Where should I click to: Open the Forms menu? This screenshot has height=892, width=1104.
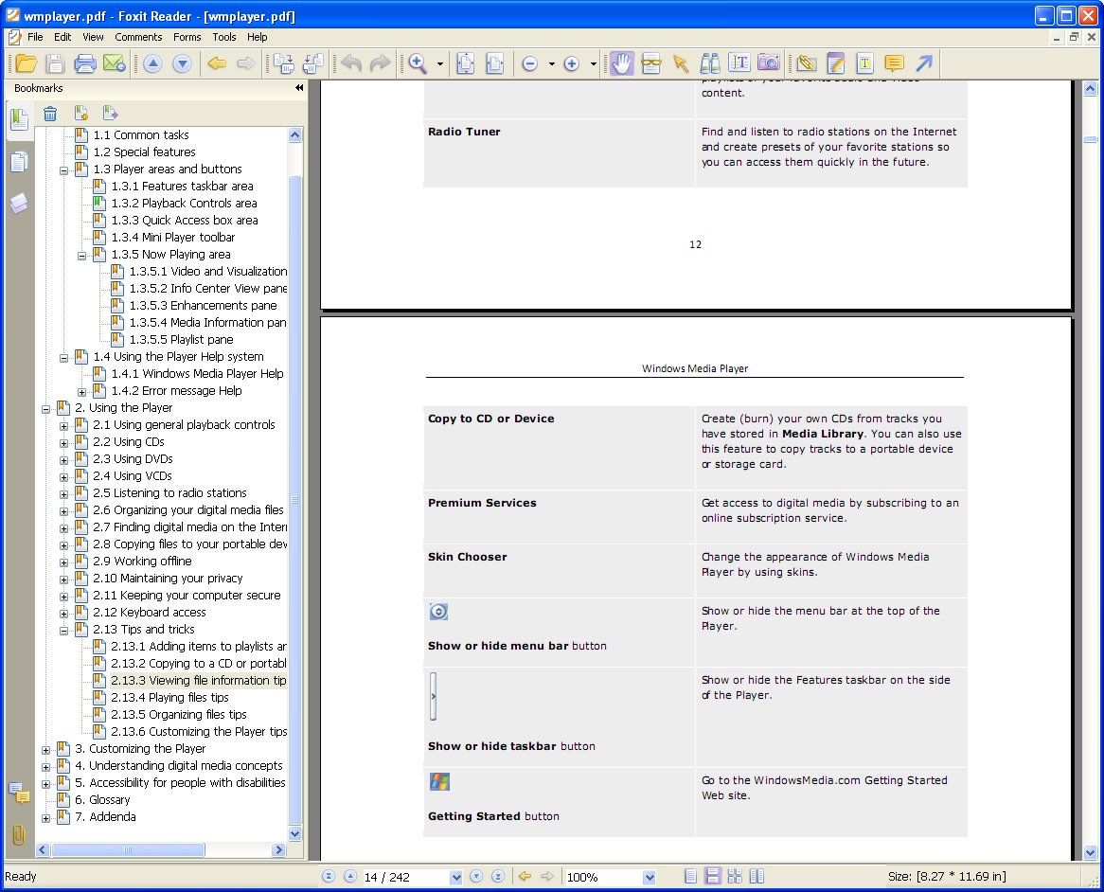[187, 37]
